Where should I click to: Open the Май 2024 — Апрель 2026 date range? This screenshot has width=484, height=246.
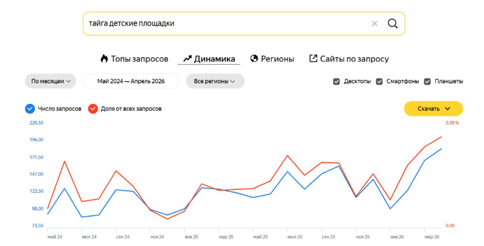pos(131,81)
